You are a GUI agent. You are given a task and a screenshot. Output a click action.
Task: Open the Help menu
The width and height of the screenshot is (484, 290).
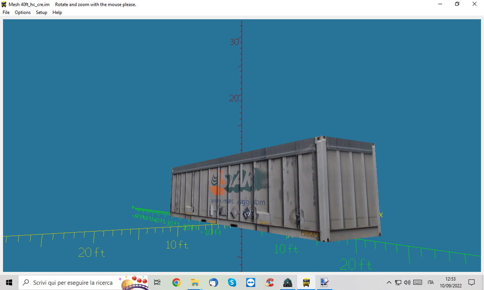(57, 13)
